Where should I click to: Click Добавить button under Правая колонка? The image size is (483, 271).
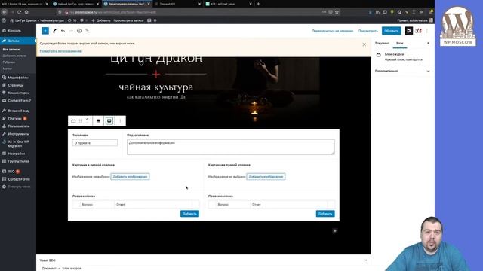point(325,214)
